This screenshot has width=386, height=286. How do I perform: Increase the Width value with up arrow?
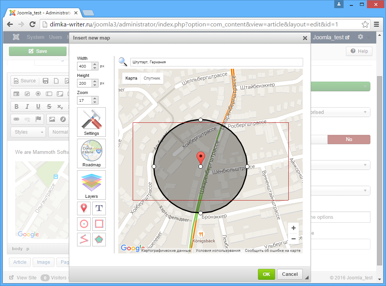point(95,64)
